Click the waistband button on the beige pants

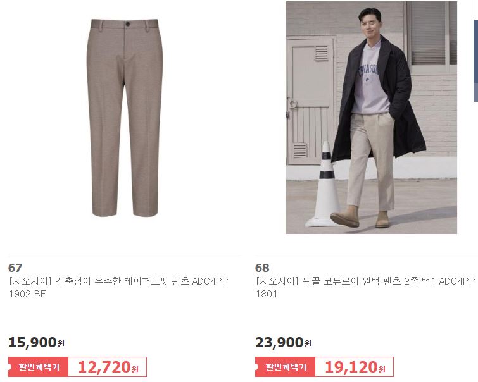[x=127, y=24]
